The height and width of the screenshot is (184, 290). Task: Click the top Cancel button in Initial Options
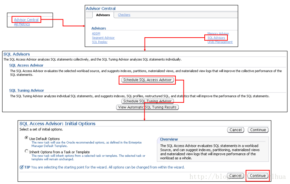pyautogui.click(x=235, y=130)
